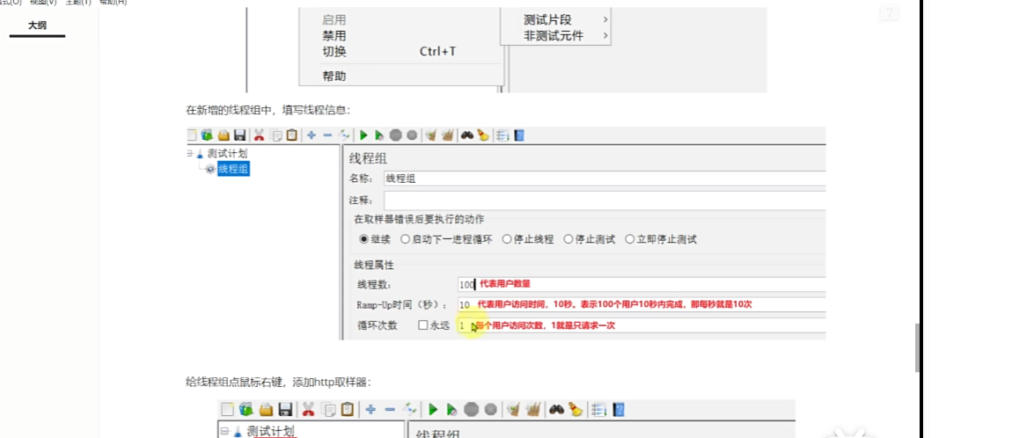Click green Start icon in toolbar below '添加http取样器' caption
The height and width of the screenshot is (438, 1034).
click(433, 410)
